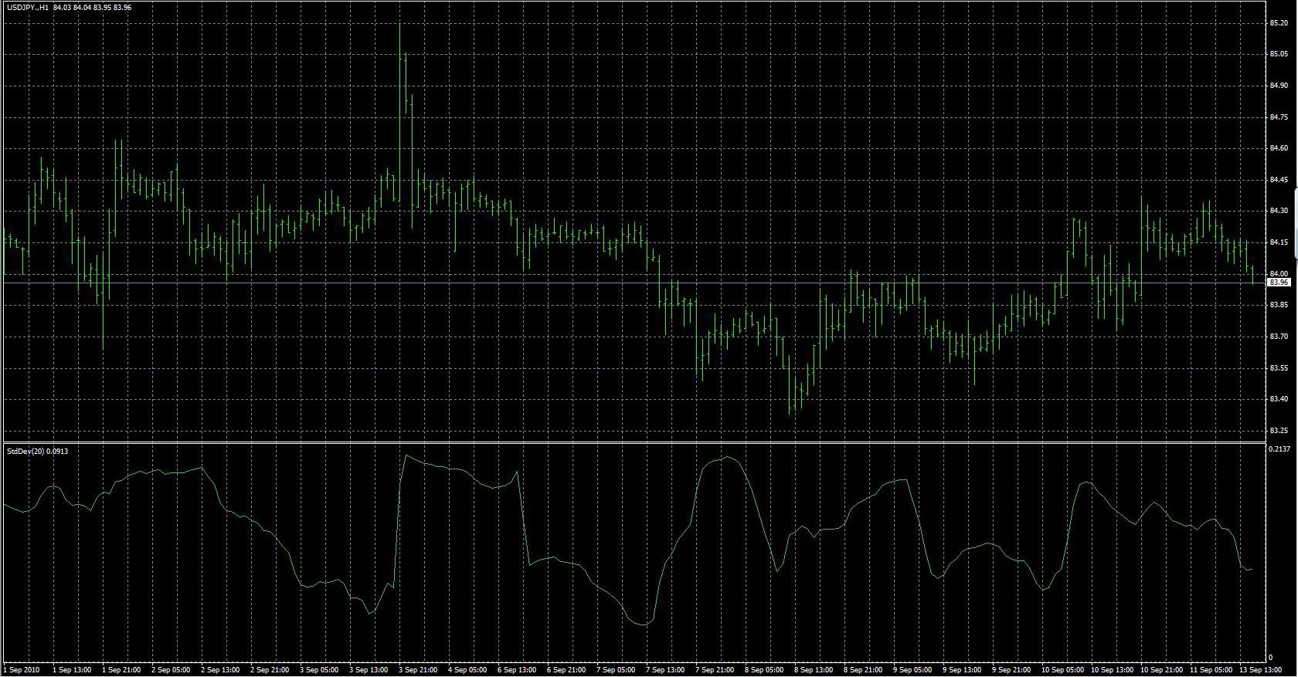
Task: Click the 10 Sep 13:00 time label
Action: (x=1111, y=670)
